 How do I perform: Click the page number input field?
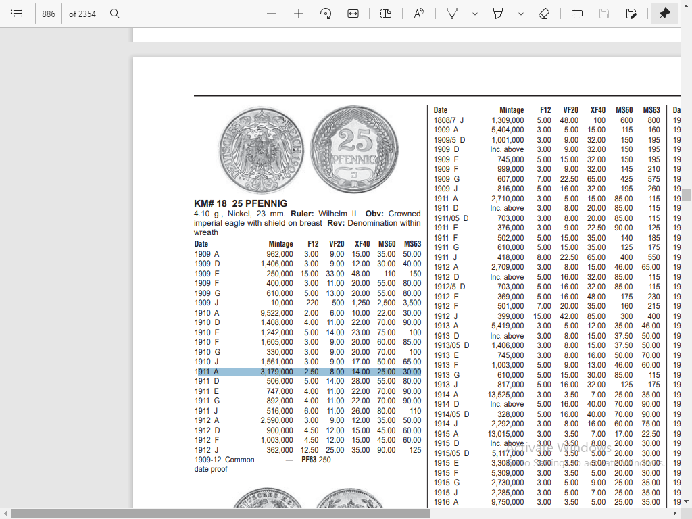coord(49,14)
